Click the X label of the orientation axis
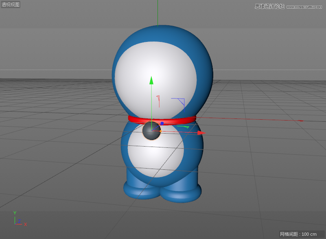 tap(25, 224)
